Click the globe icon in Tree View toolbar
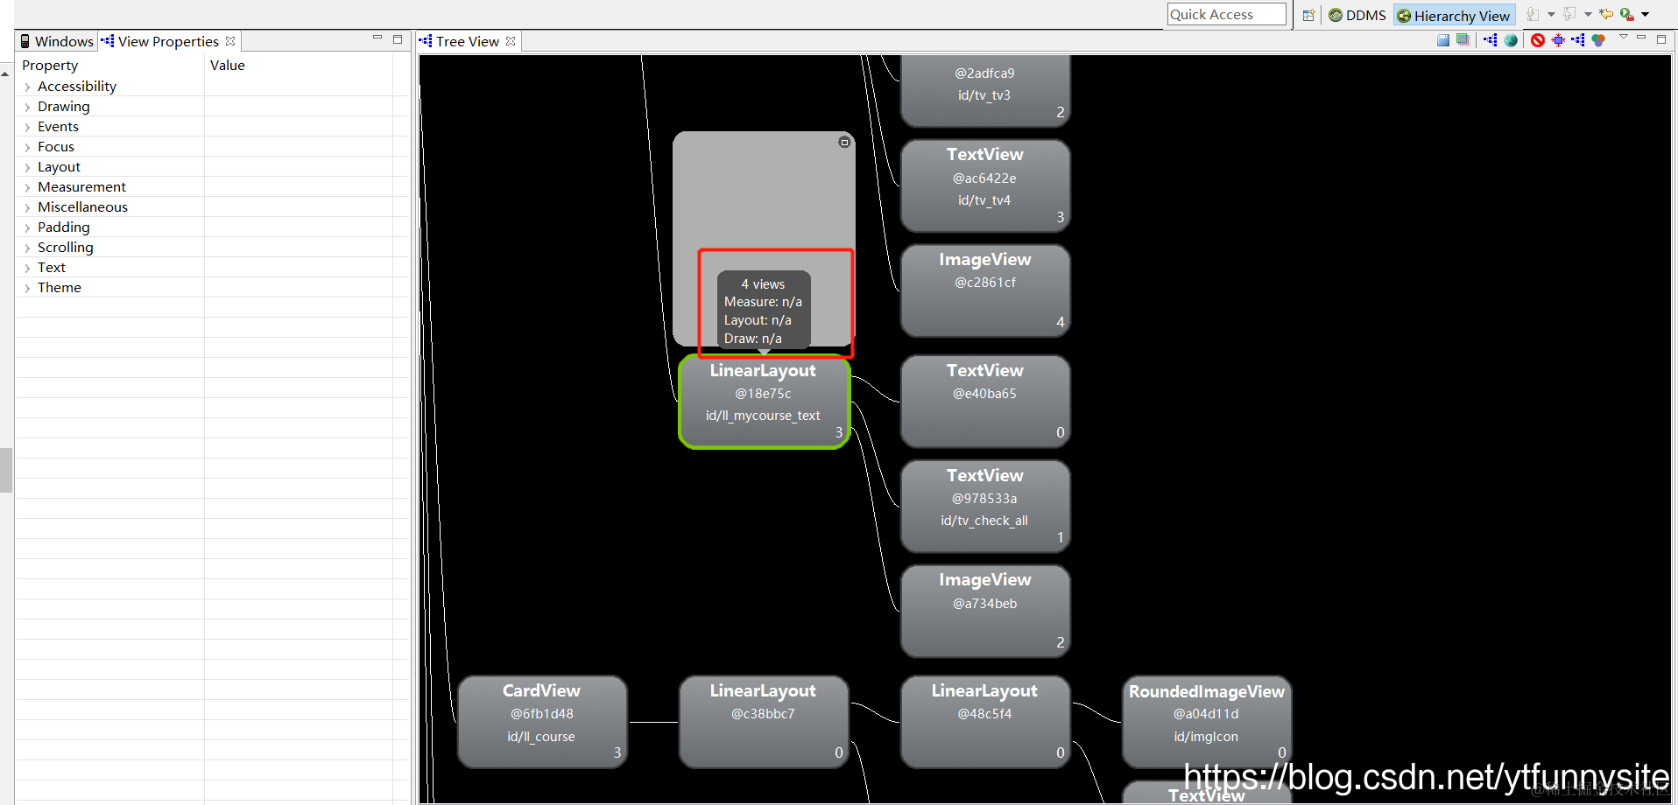1678x805 pixels. 1511,40
